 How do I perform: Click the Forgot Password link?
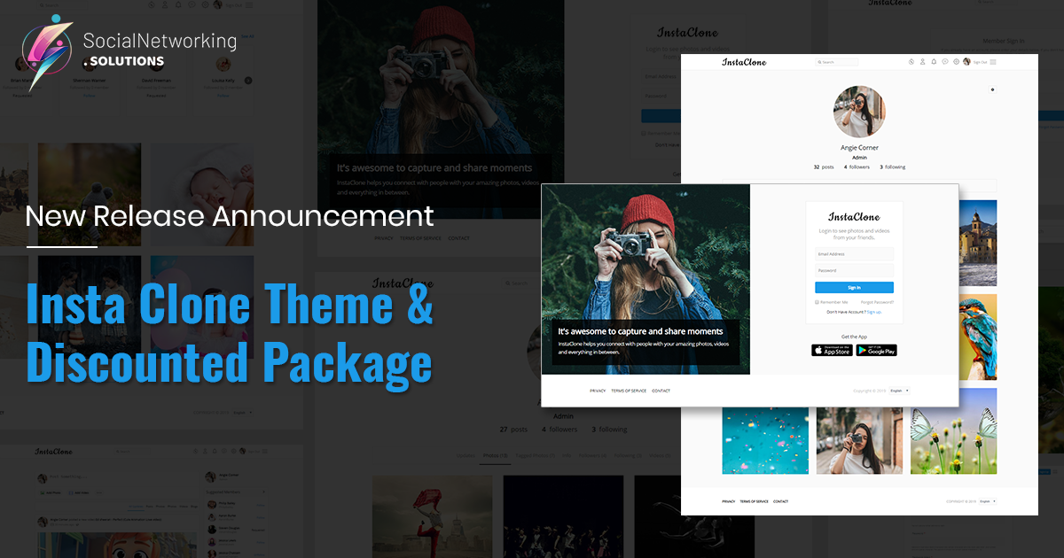coord(877,302)
